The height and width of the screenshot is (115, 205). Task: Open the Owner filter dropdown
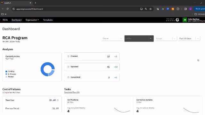[x=112, y=38]
